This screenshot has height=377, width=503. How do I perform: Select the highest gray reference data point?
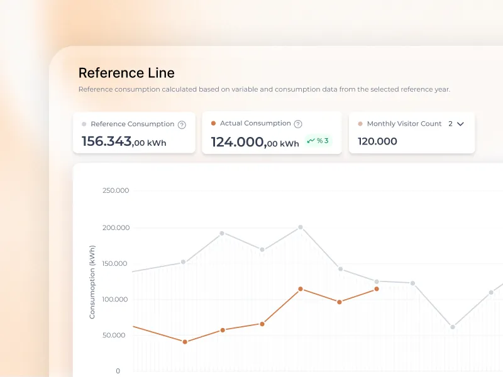pyautogui.click(x=300, y=227)
